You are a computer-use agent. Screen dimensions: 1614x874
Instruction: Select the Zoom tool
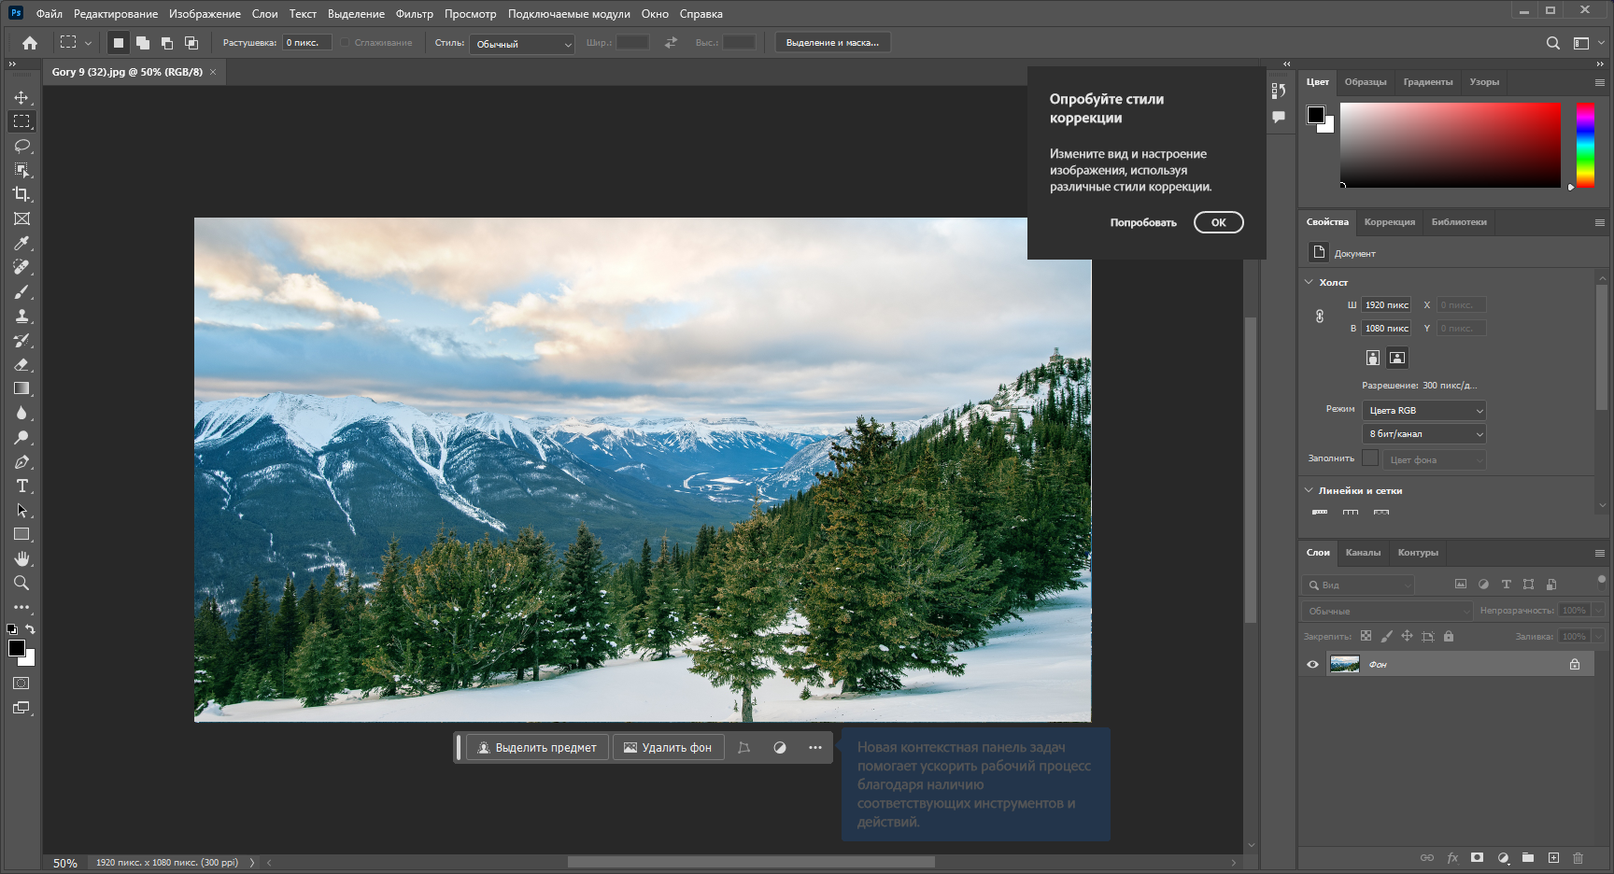(21, 583)
